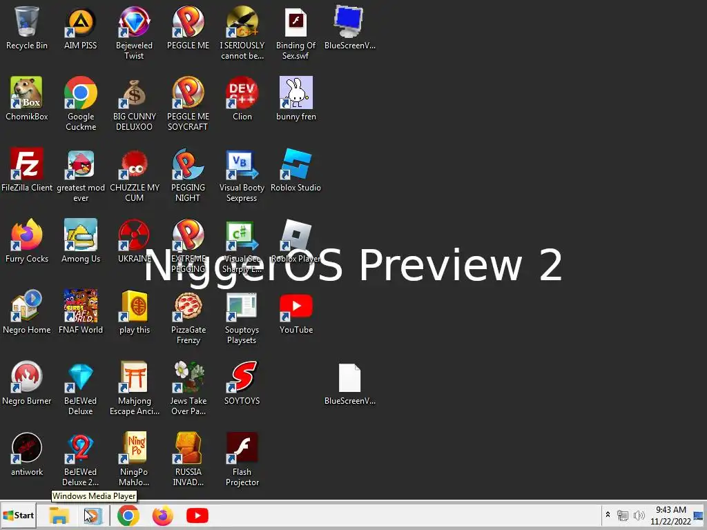Open the network status tray icon
Screen dimensions: 707x530
coord(623,515)
